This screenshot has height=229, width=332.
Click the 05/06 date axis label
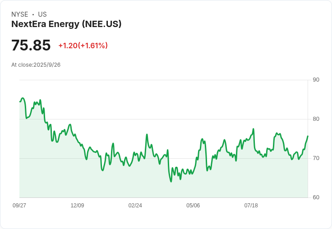pyautogui.click(x=193, y=206)
